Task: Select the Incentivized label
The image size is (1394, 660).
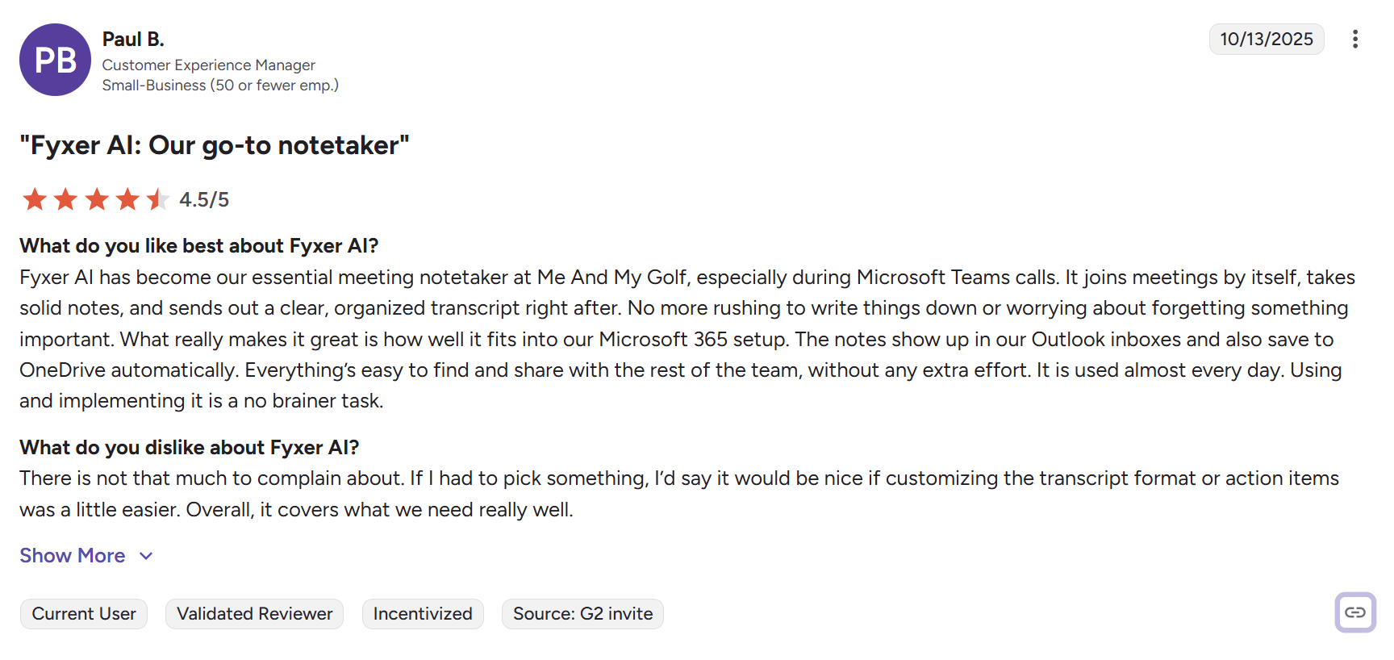Action: click(x=423, y=613)
